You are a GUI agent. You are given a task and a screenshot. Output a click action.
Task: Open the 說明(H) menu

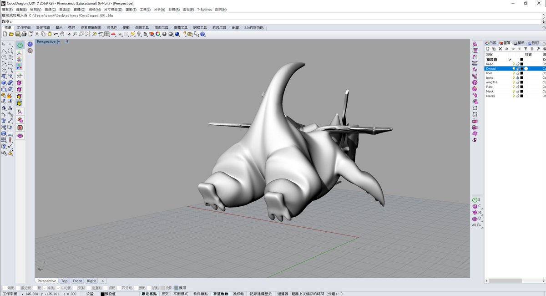point(221,9)
